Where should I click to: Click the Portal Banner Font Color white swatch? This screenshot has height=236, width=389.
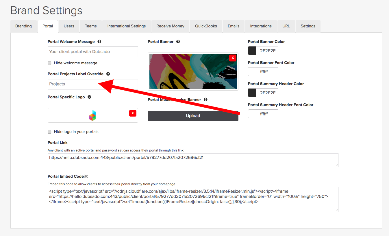(x=252, y=72)
